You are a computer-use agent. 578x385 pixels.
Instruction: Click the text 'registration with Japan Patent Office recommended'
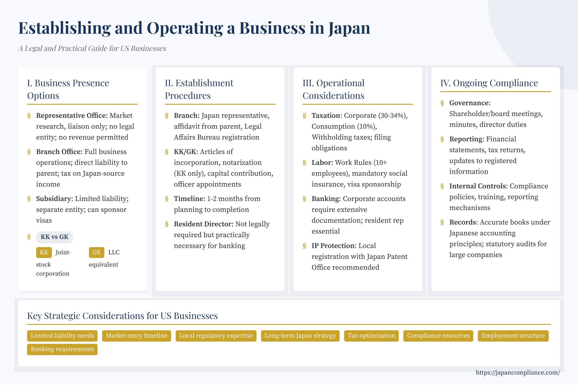click(x=360, y=262)
